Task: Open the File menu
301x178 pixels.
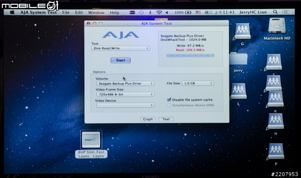Action: click(66, 13)
